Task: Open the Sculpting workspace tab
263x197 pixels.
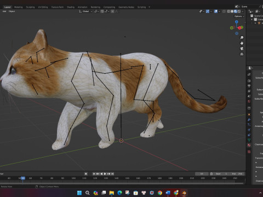Action: [x=30, y=7]
